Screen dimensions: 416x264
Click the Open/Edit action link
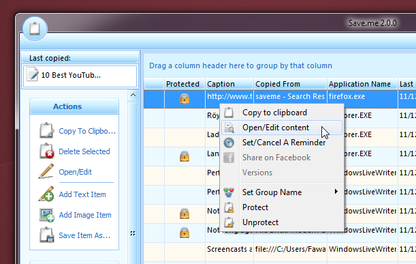pyautogui.click(x=75, y=172)
